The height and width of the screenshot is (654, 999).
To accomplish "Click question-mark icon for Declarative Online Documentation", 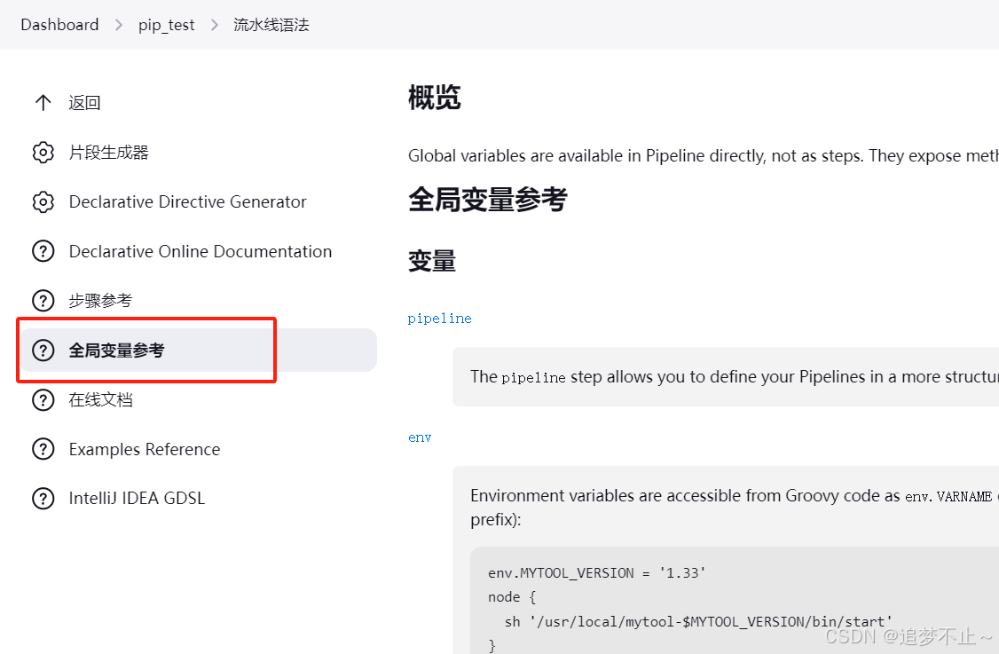I will click(43, 251).
